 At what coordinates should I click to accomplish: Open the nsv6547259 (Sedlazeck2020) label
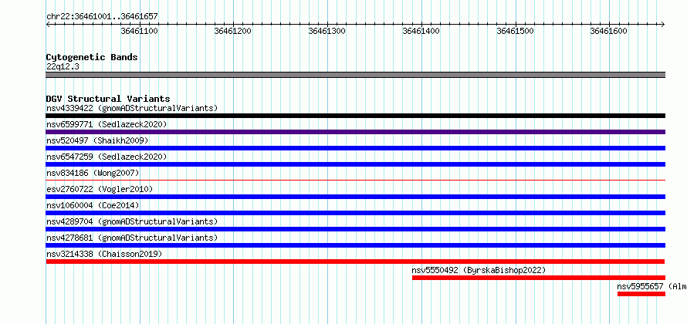107,157
